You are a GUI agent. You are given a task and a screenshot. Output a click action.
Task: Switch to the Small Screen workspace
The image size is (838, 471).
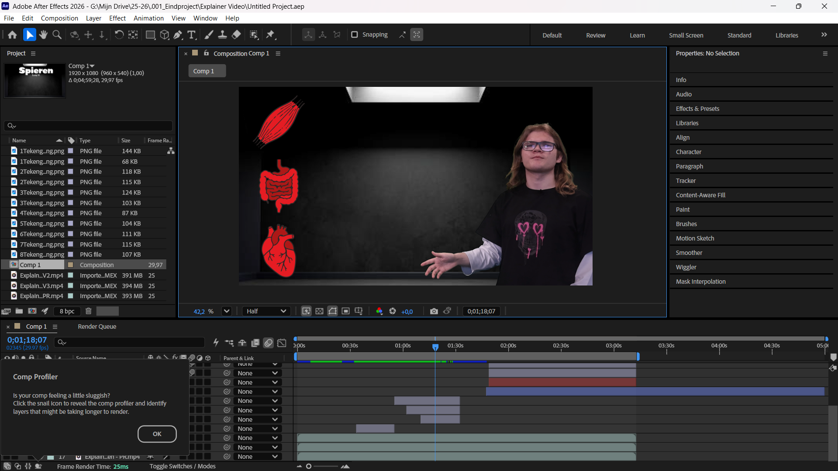tap(686, 35)
